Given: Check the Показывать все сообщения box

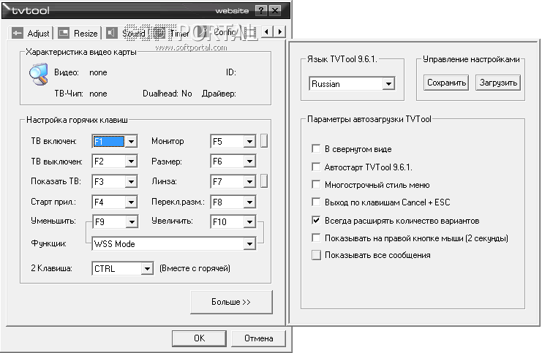Looking at the screenshot, I should 316,255.
